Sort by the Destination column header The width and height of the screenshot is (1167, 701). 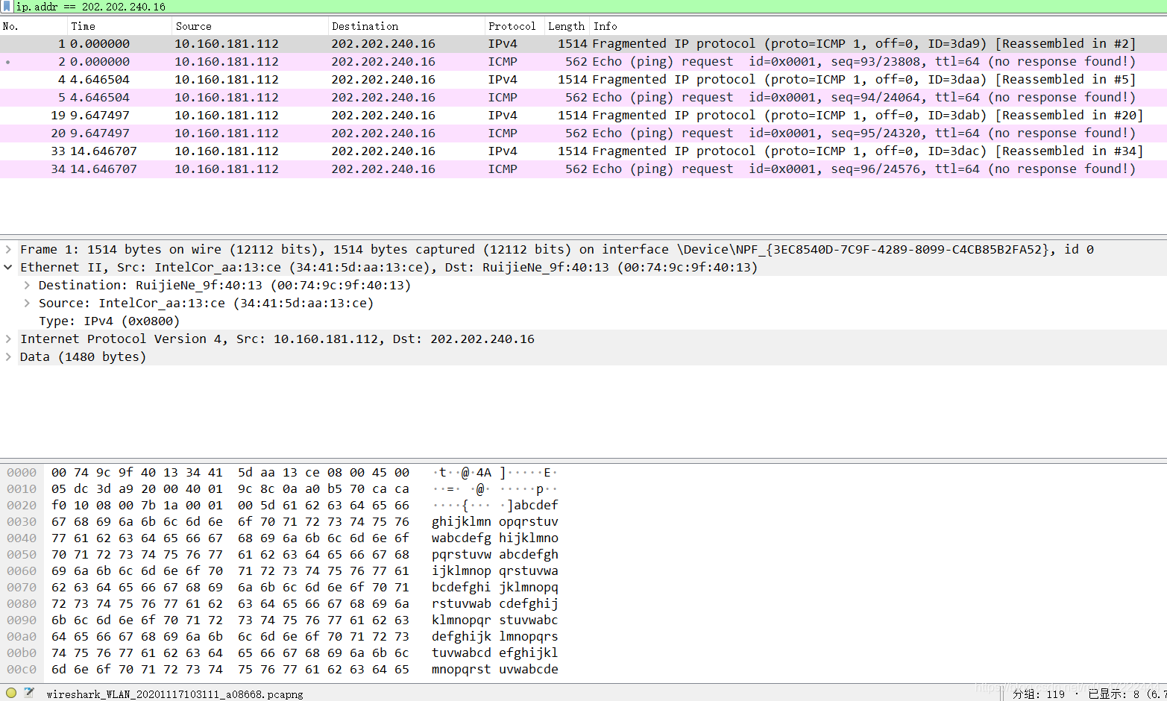[x=407, y=26]
